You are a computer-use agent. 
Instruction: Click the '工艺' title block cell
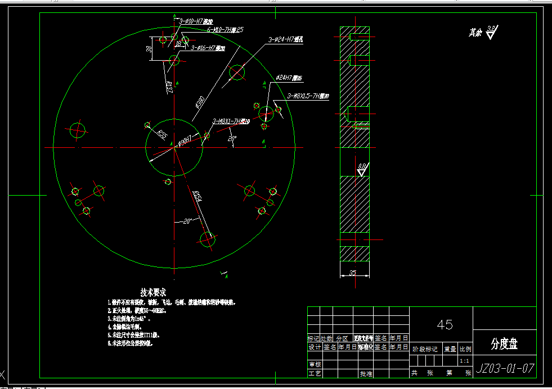315,373
